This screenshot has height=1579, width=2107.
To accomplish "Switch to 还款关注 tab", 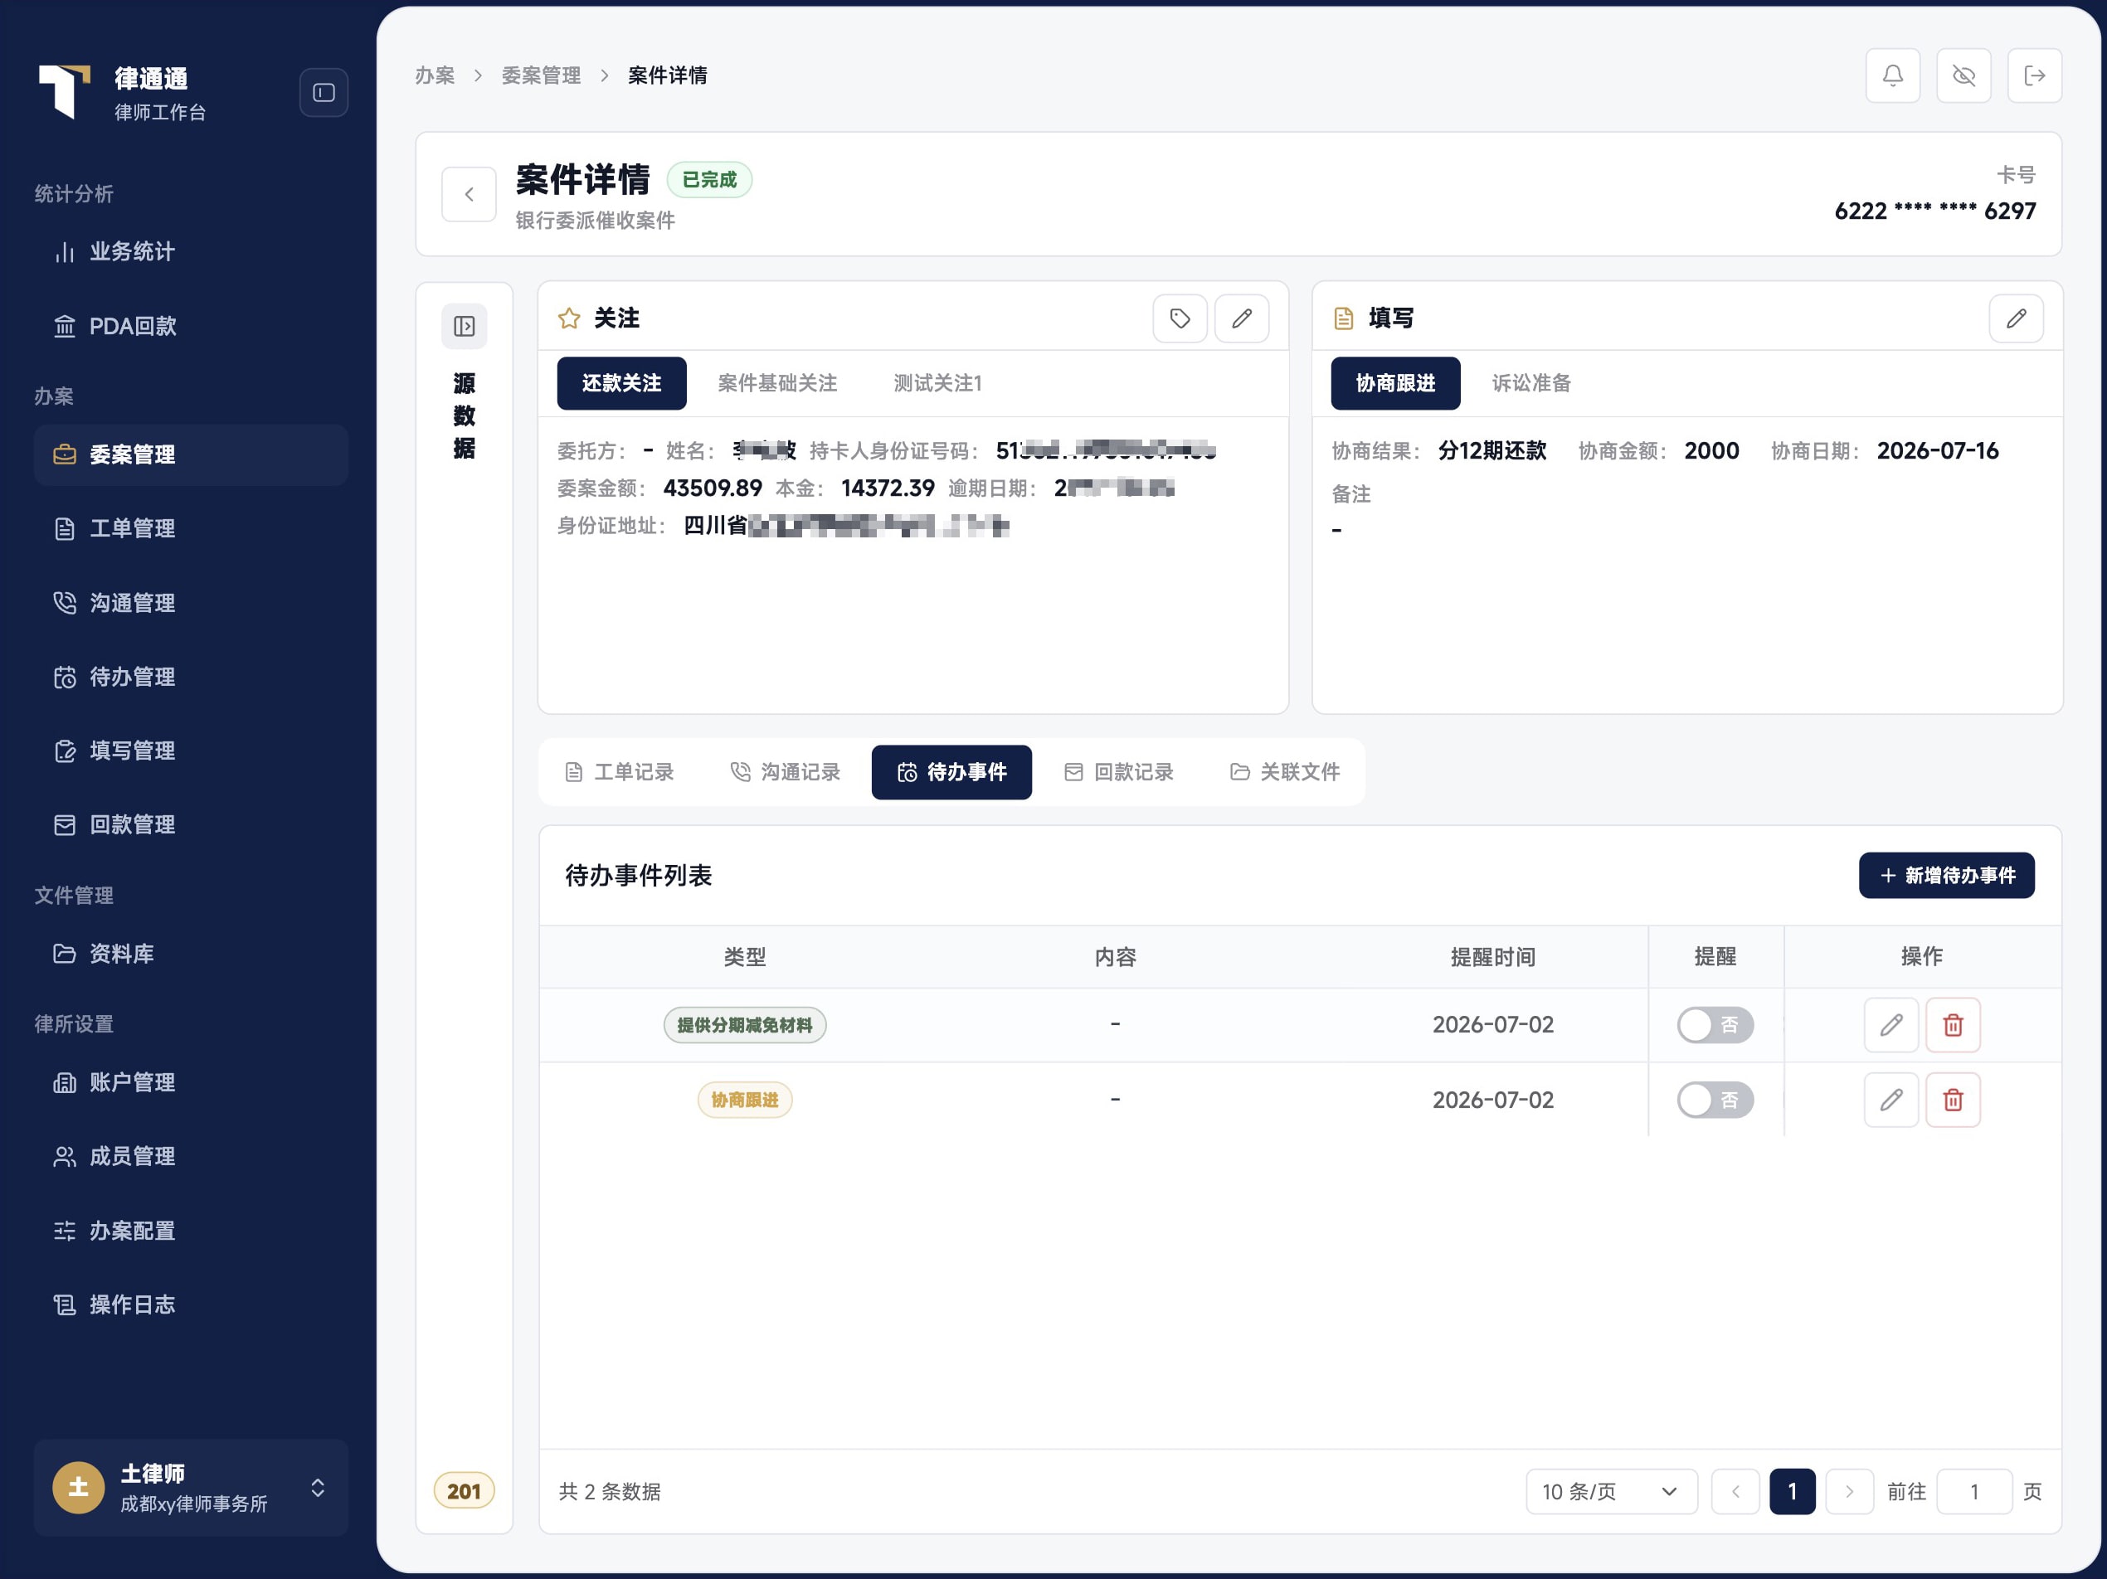I will coord(621,383).
